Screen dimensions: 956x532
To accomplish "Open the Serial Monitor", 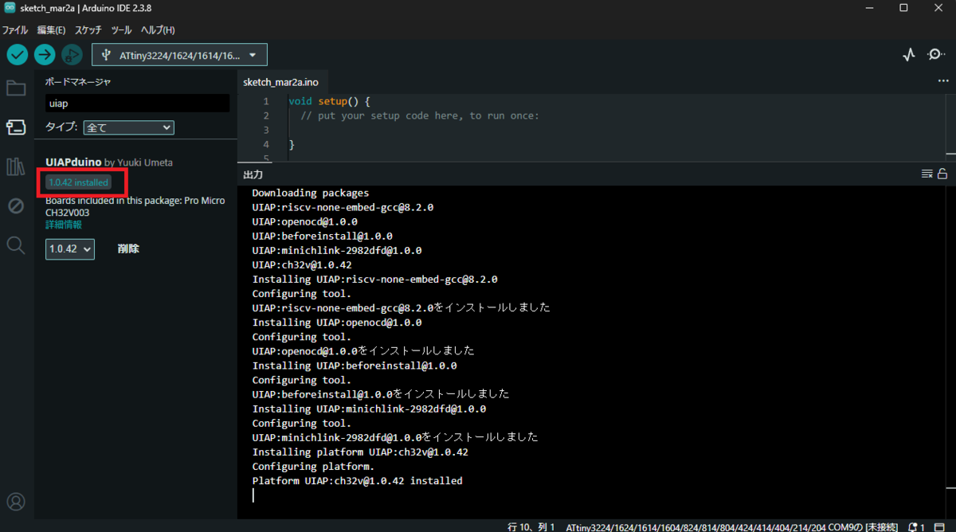I will (936, 55).
